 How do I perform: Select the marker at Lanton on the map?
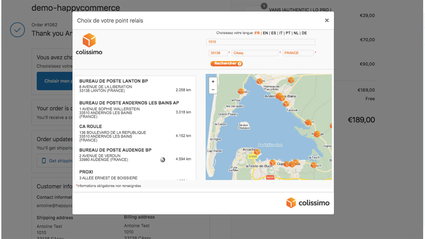coord(308,122)
